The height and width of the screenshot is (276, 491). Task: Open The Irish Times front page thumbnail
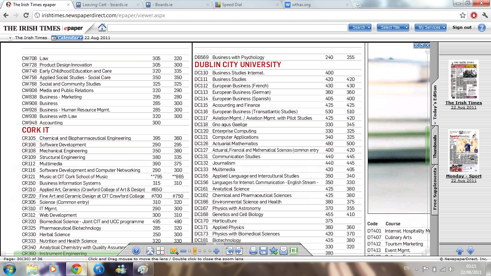464,80
